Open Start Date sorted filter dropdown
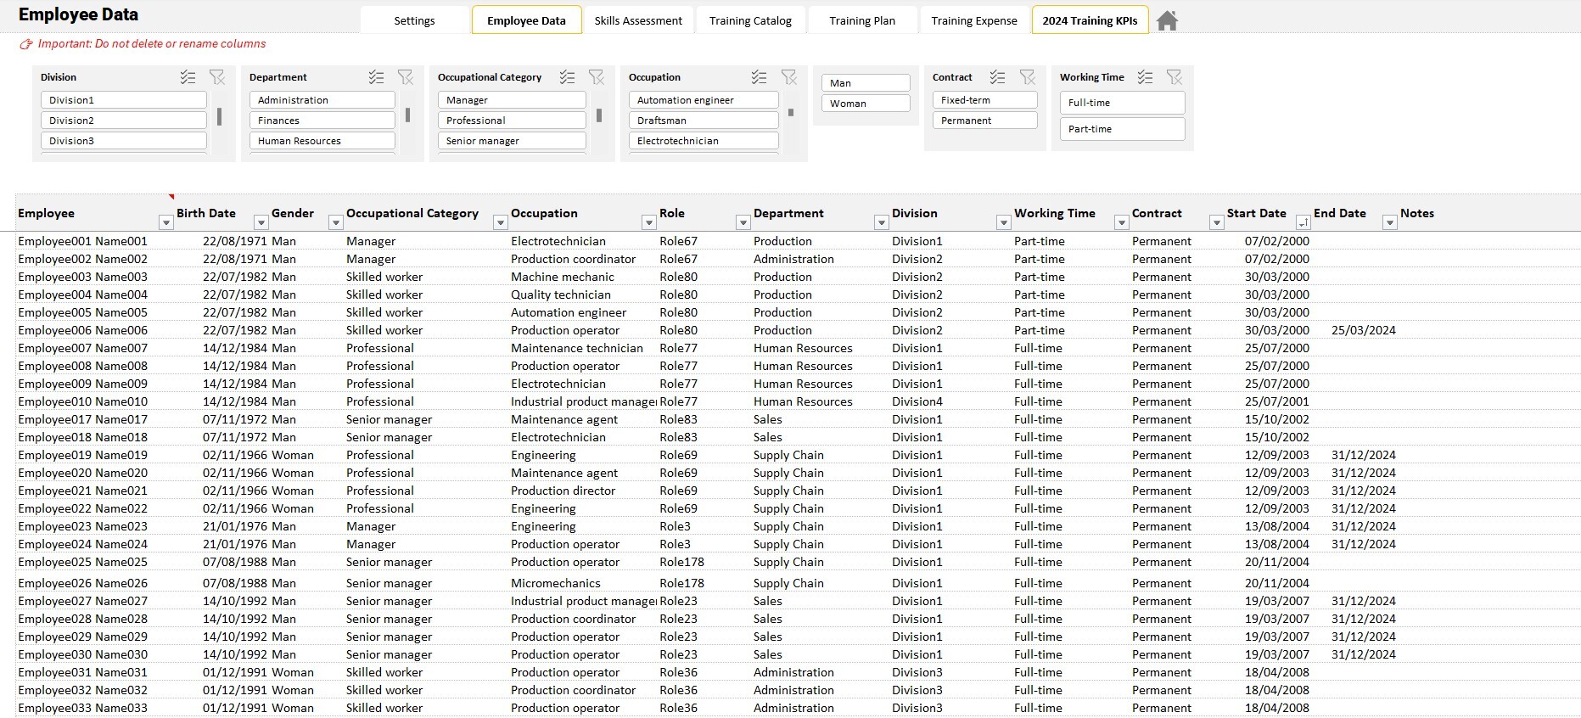The height and width of the screenshot is (718, 1581). click(1303, 222)
